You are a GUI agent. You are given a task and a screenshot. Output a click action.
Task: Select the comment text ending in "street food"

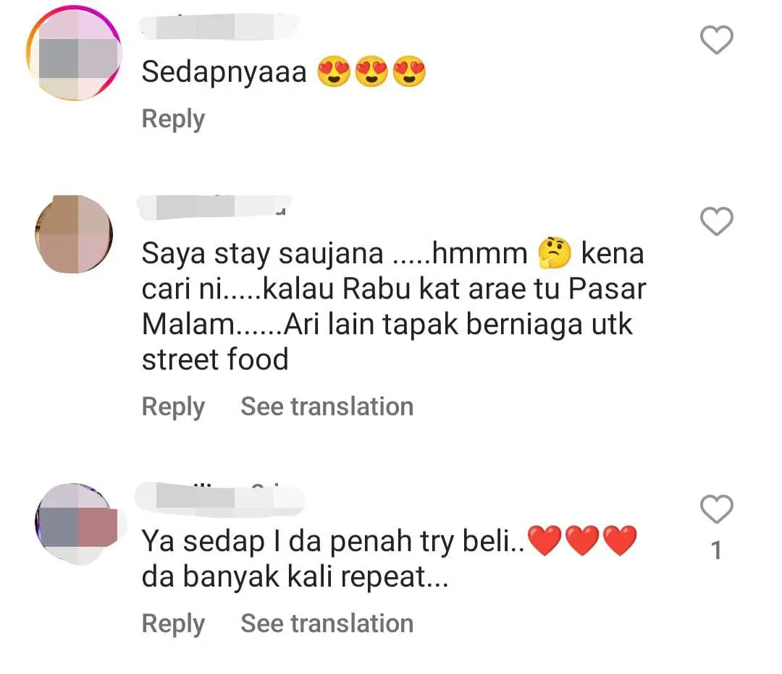(391, 307)
